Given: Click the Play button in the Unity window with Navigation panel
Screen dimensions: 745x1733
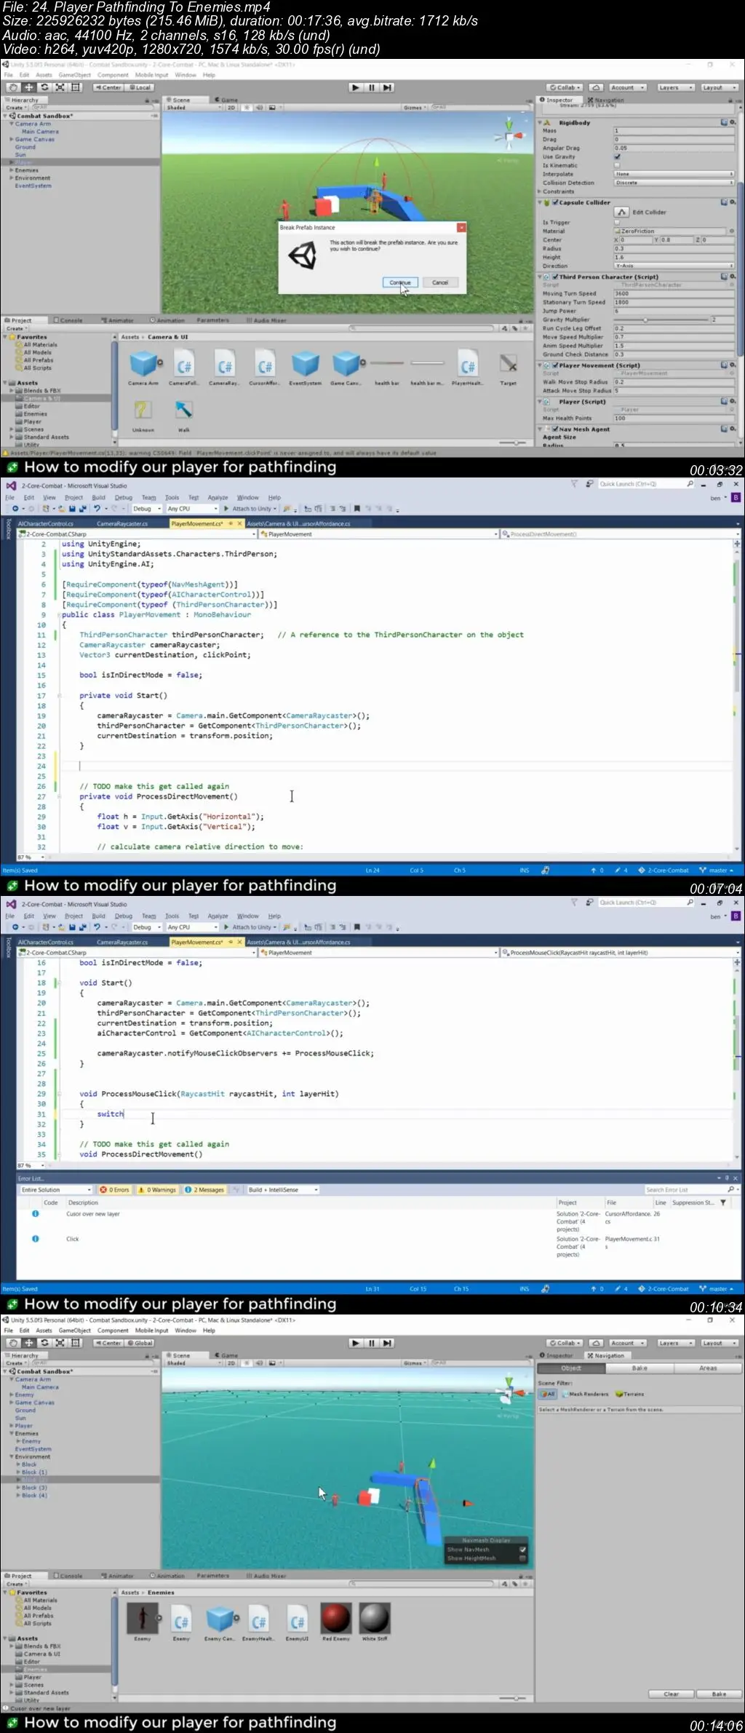Looking at the screenshot, I should tap(355, 1343).
